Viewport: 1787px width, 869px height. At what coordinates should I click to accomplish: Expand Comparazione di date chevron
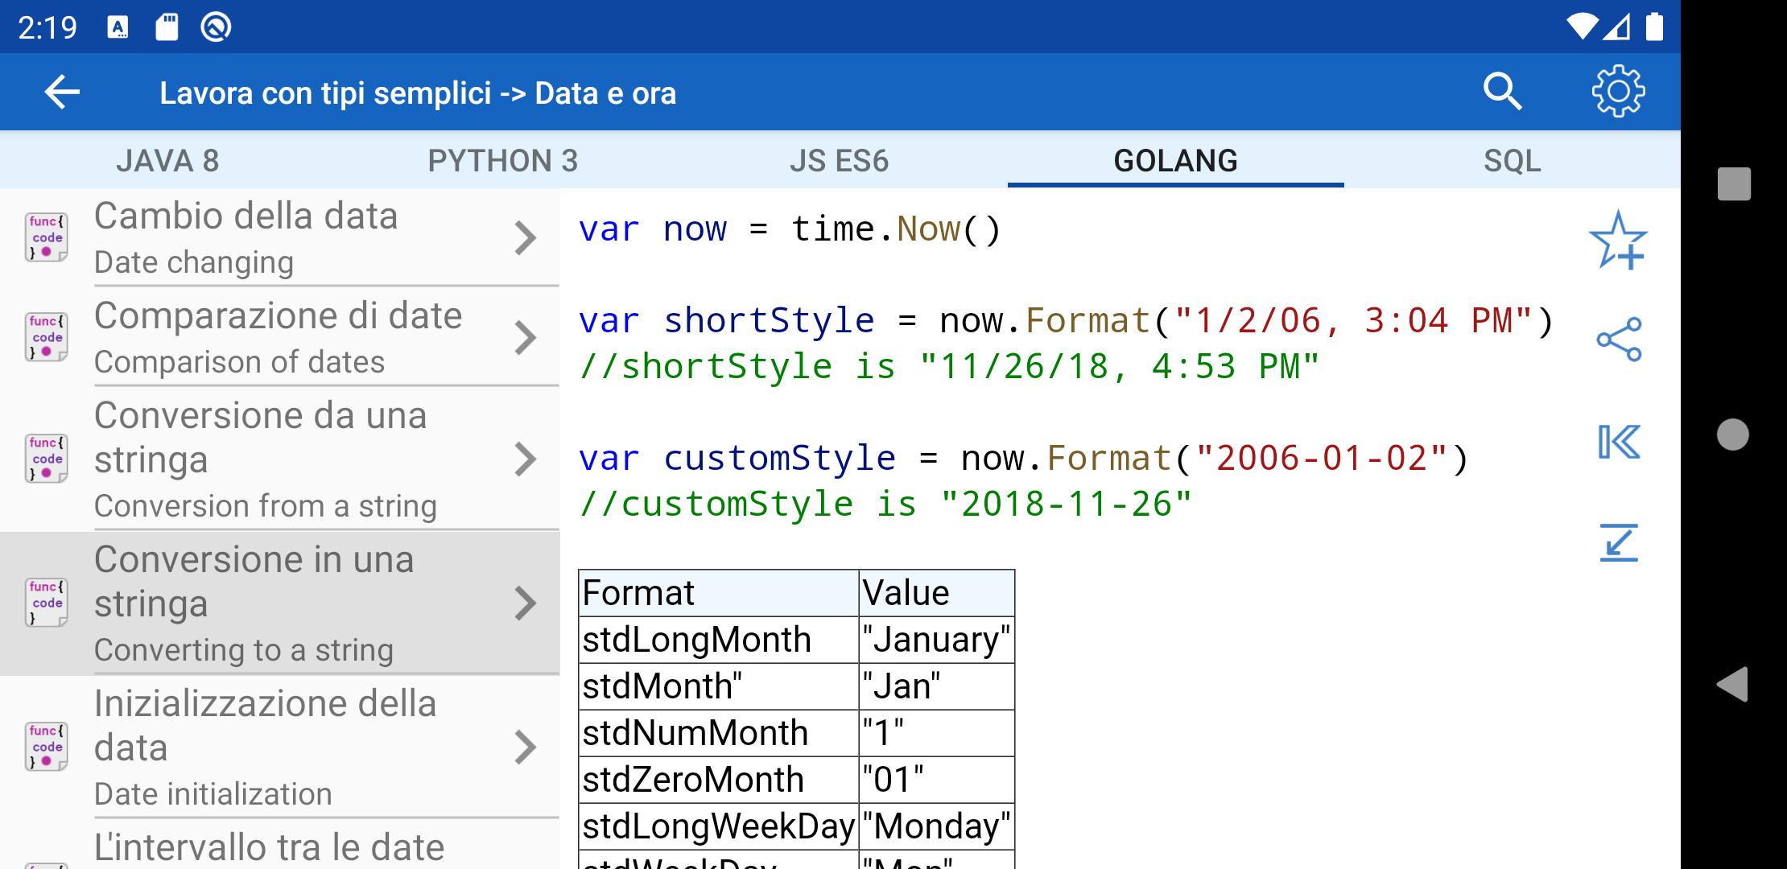coord(525,338)
